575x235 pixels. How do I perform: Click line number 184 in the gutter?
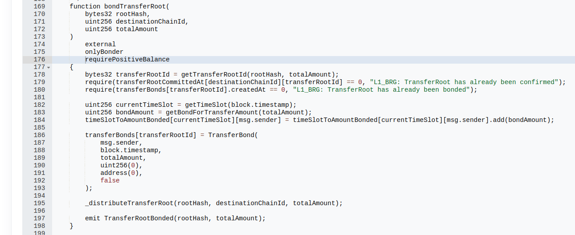tap(39, 120)
